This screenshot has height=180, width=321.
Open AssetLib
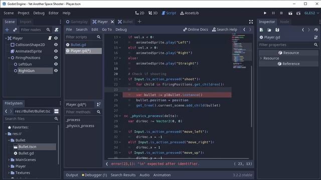(190, 13)
